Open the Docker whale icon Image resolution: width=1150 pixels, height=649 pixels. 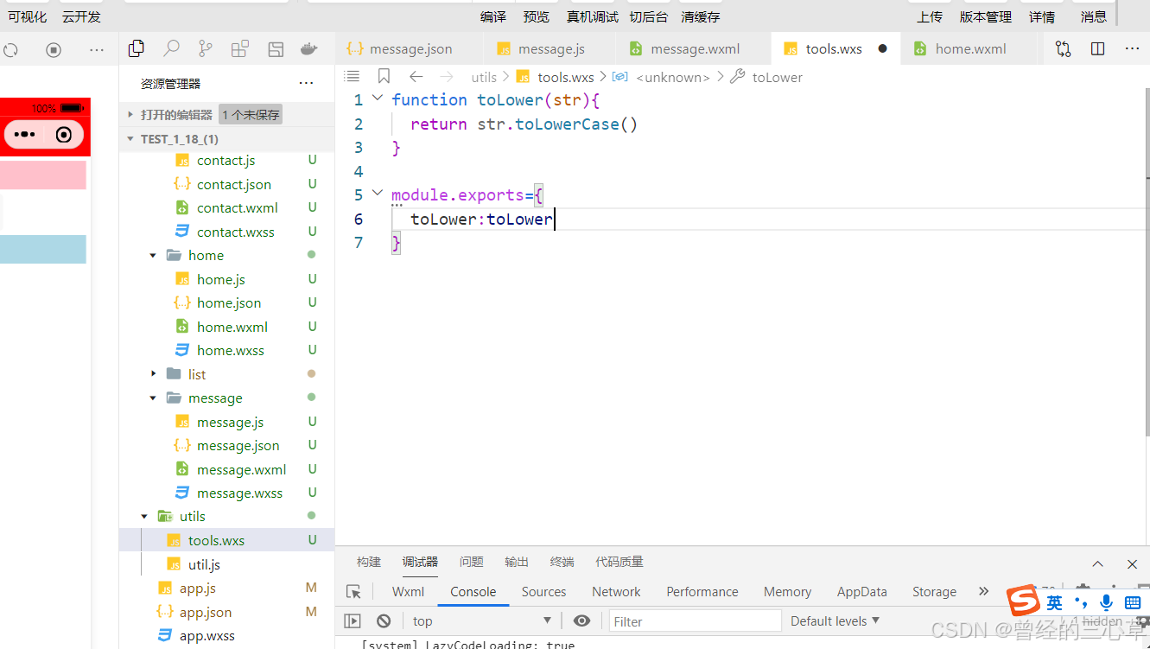(309, 48)
